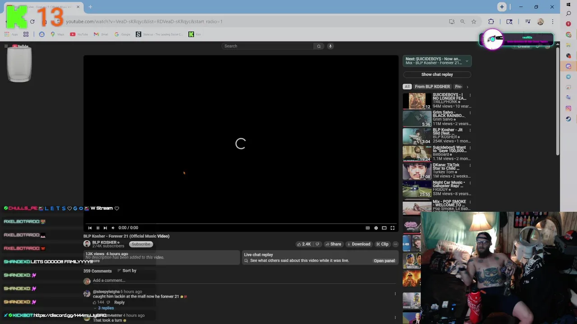Image resolution: width=577 pixels, height=324 pixels.
Task: Switch player to theater mode
Action: pyautogui.click(x=384, y=228)
